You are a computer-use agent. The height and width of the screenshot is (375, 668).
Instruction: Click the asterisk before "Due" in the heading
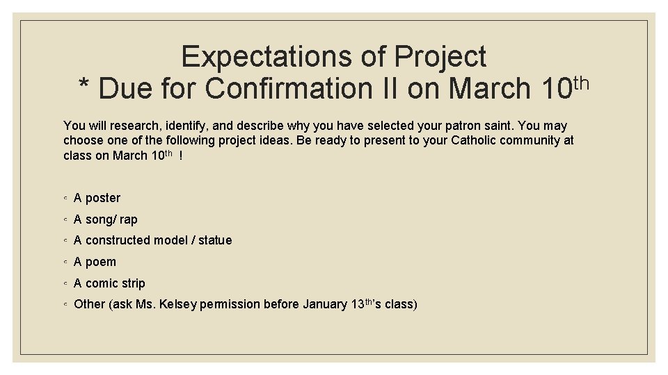point(85,87)
